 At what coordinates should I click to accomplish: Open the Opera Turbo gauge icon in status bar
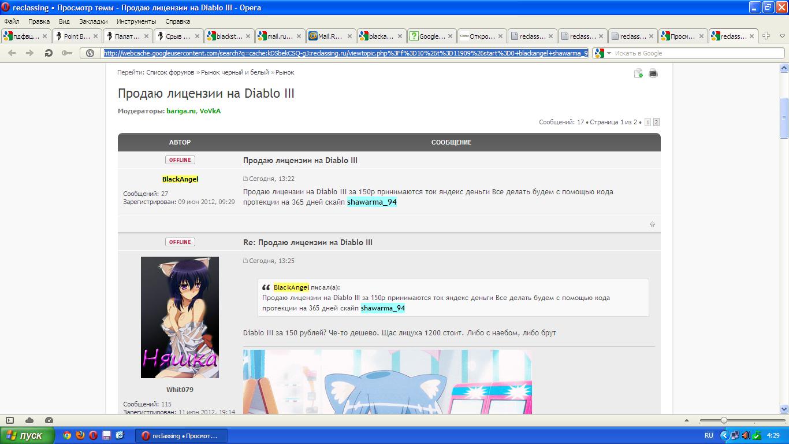[x=49, y=420]
